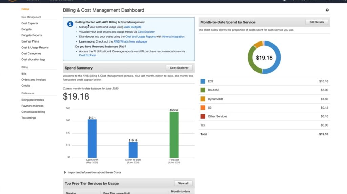Click the Month-to-Date Spend by Service heading
This screenshot has height=194, width=347.
pos(228,22)
